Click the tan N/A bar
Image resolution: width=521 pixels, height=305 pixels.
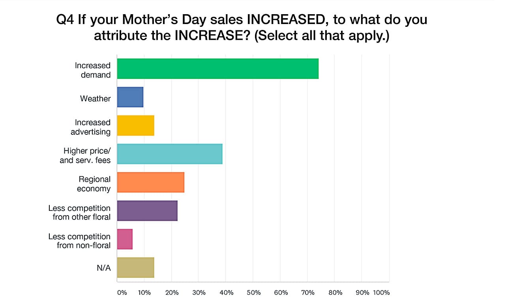(135, 268)
